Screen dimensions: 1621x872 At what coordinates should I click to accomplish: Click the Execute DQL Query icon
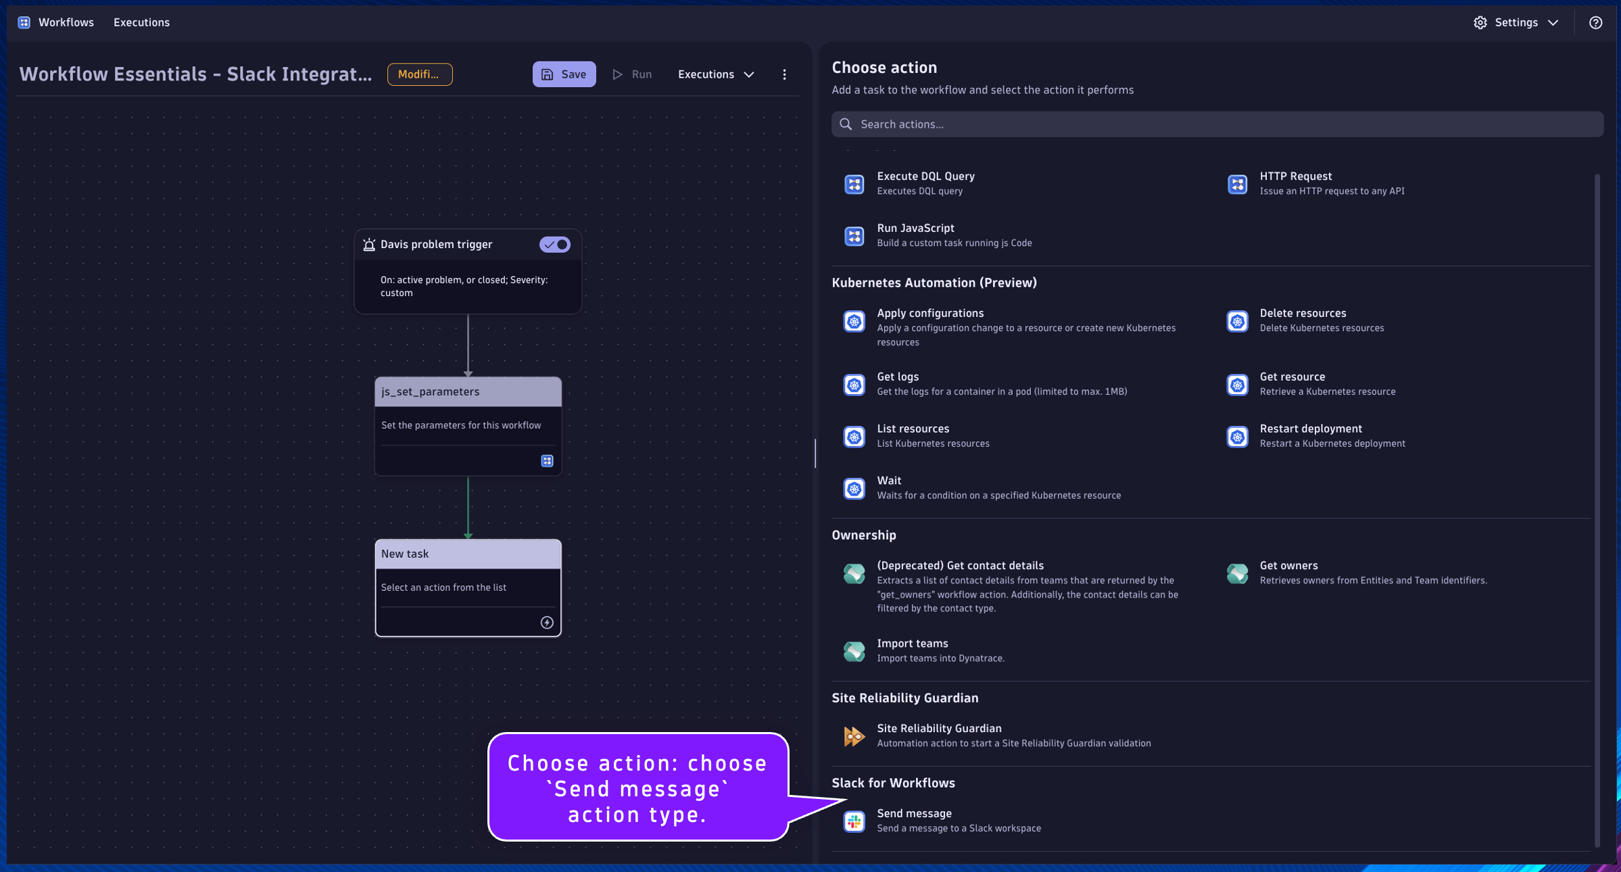(854, 184)
